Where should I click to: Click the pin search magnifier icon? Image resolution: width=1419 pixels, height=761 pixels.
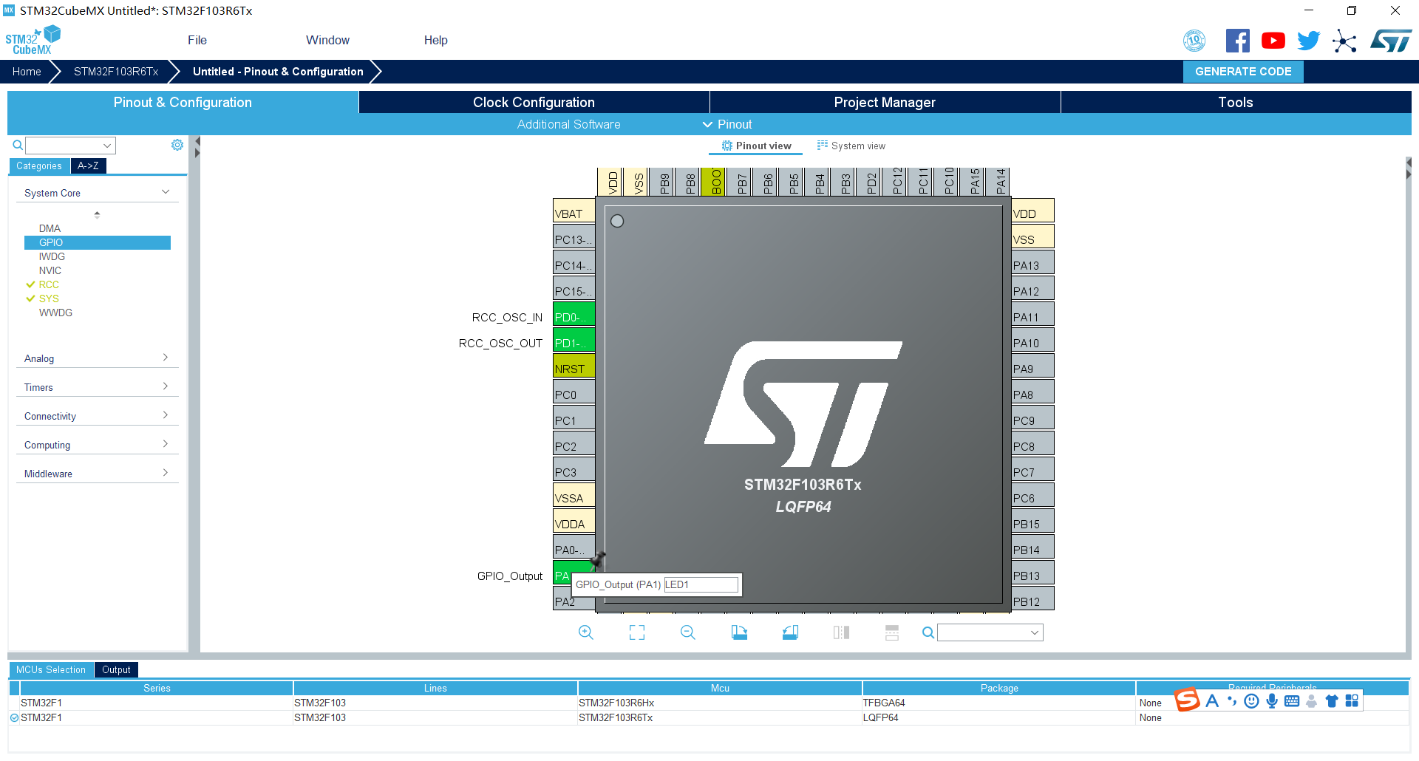tap(928, 632)
